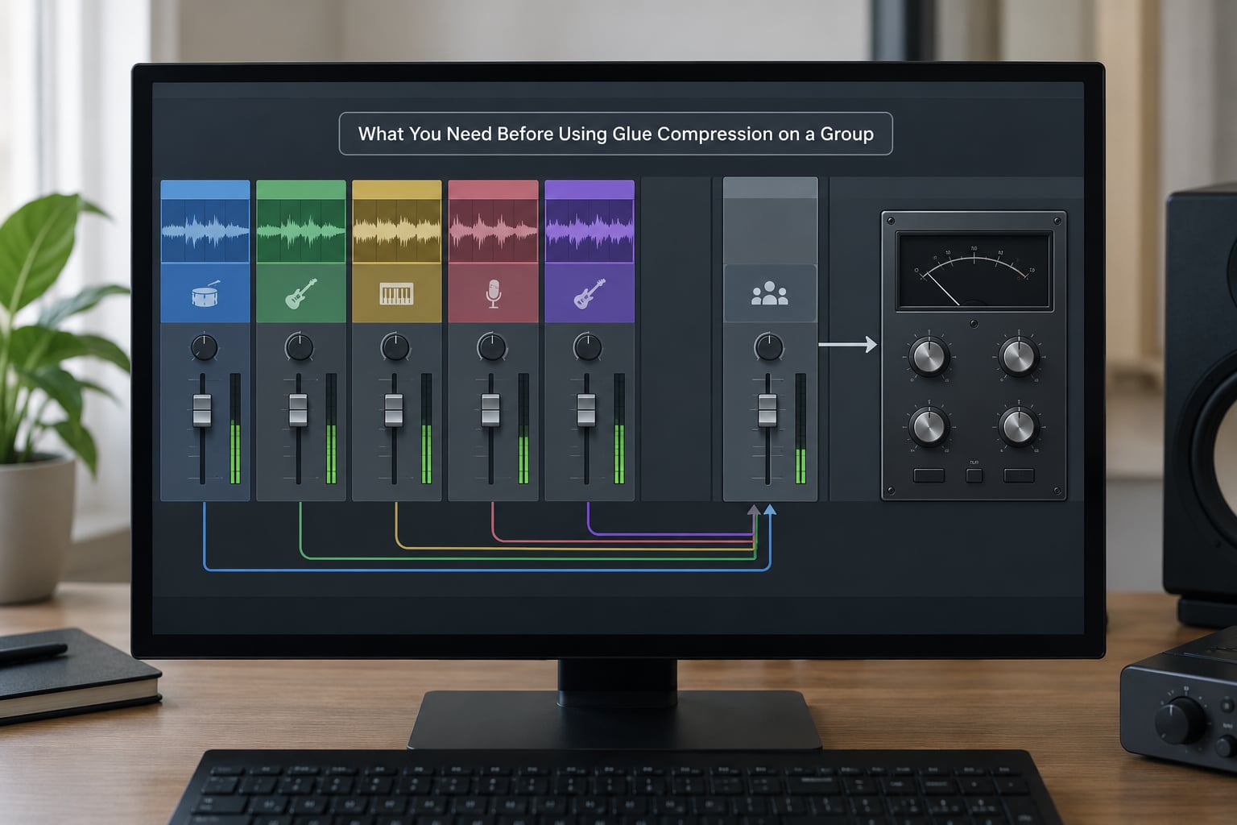This screenshot has height=825, width=1237.
Task: Select the purple guitar track icon
Action: point(589,294)
